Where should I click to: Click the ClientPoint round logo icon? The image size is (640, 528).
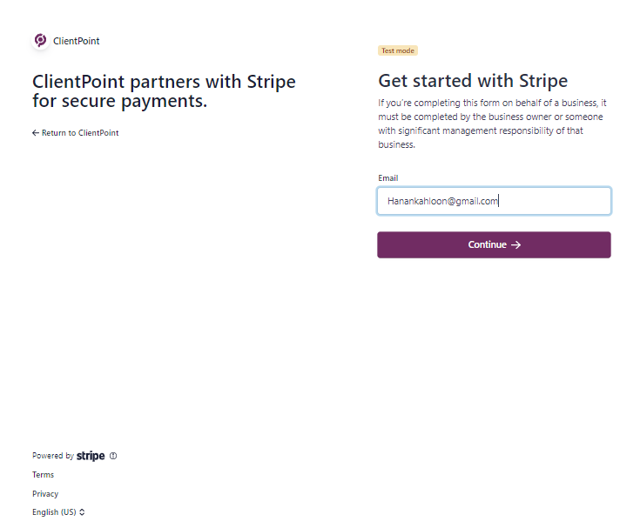(40, 40)
